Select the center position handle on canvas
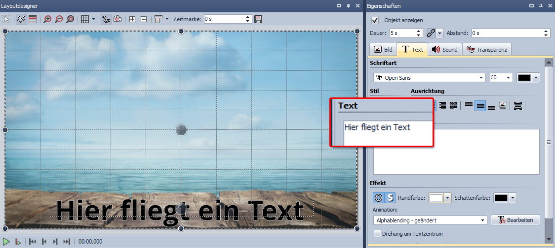The image size is (555, 248). 181,130
